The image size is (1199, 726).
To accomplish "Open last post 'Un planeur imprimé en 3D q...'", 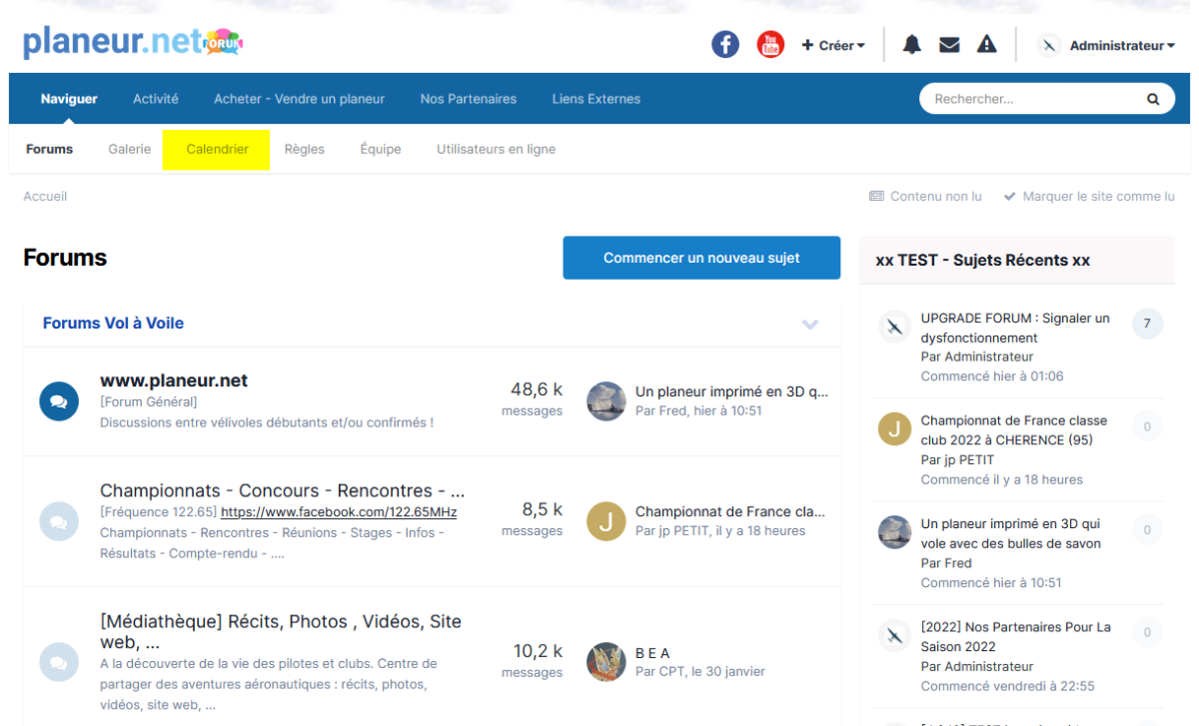I will click(x=732, y=391).
